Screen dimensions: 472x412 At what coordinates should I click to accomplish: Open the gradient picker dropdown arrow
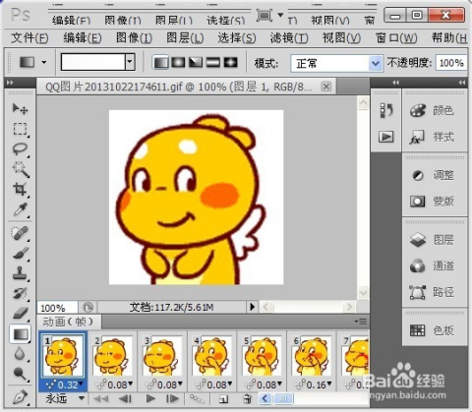click(x=130, y=62)
